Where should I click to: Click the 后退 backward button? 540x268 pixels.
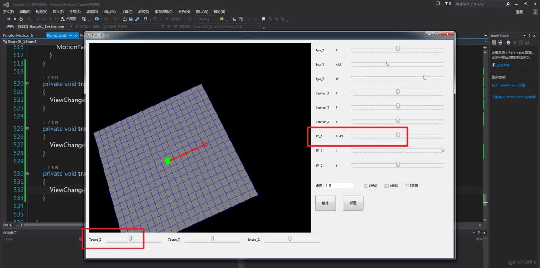coord(353,203)
